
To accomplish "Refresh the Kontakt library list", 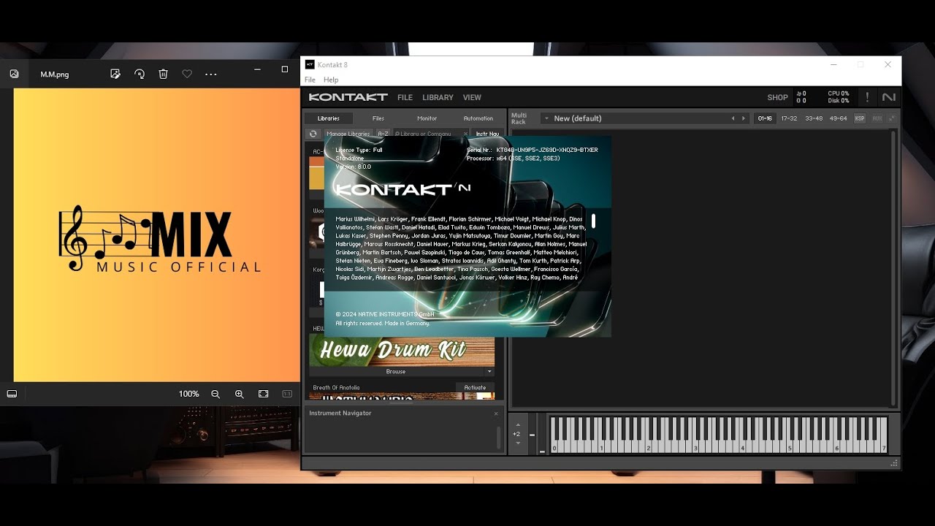I will coord(313,134).
